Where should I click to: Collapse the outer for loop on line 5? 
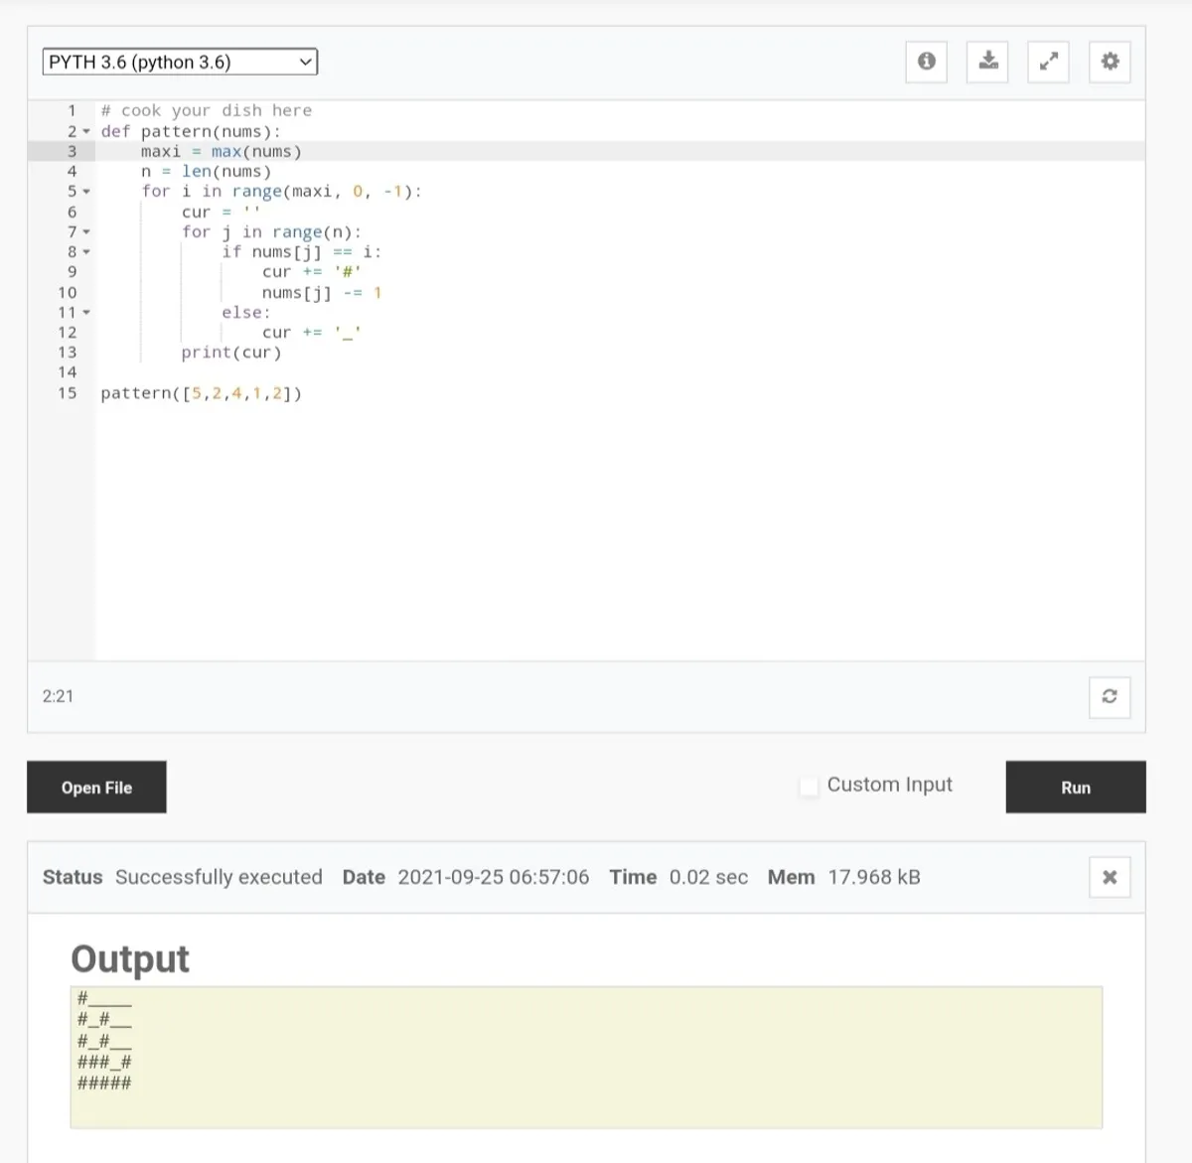click(x=86, y=192)
